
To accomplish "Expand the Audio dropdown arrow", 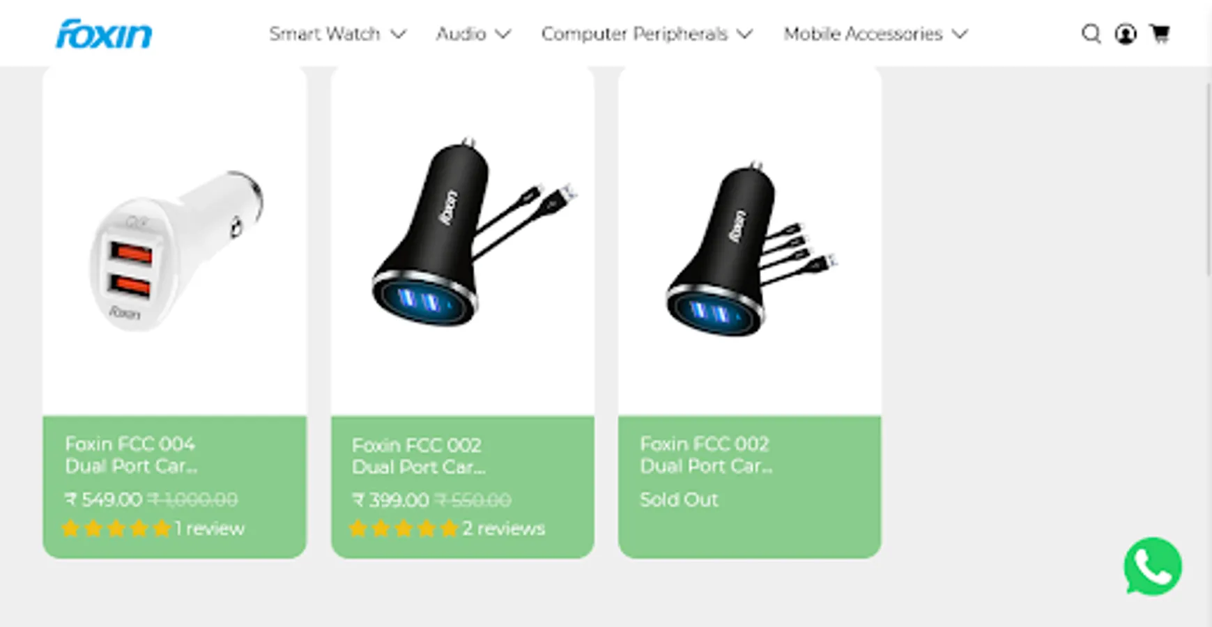I will 503,33.
